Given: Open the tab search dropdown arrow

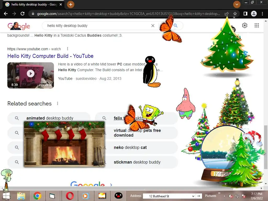Looking at the screenshot, I should click(x=237, y=4).
